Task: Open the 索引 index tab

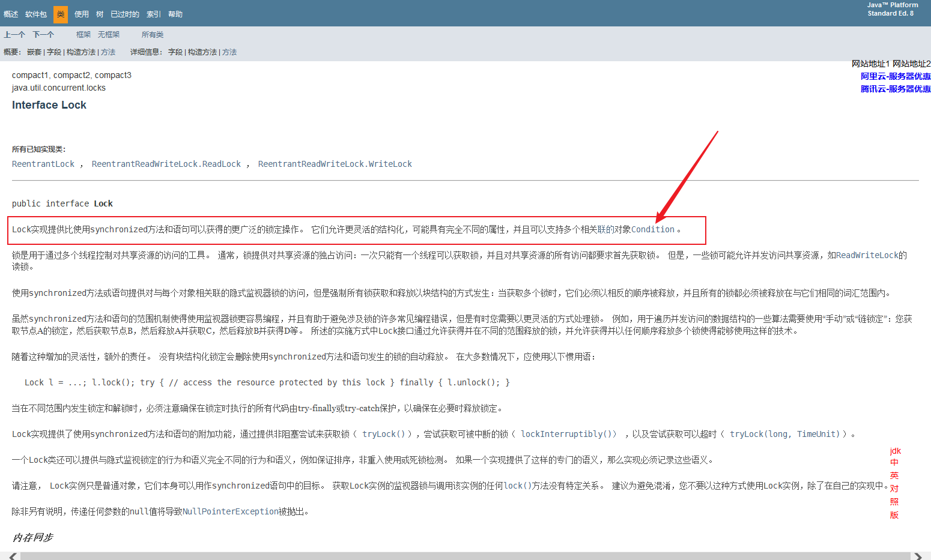Action: tap(154, 14)
